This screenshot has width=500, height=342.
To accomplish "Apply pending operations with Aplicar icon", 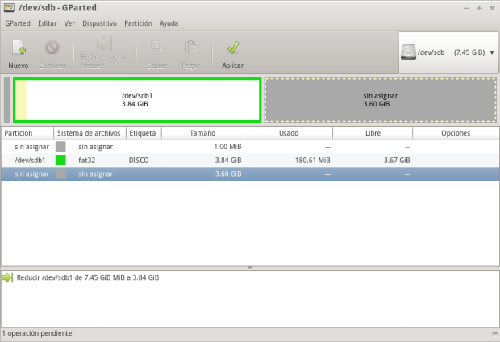I will point(232,48).
